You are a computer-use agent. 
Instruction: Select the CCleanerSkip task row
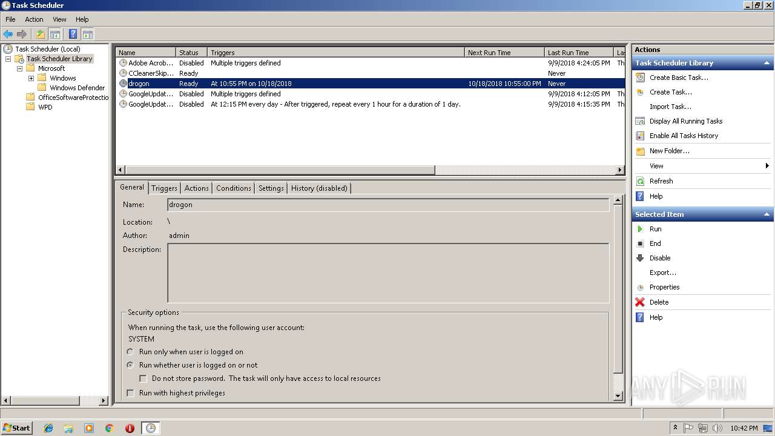[370, 73]
